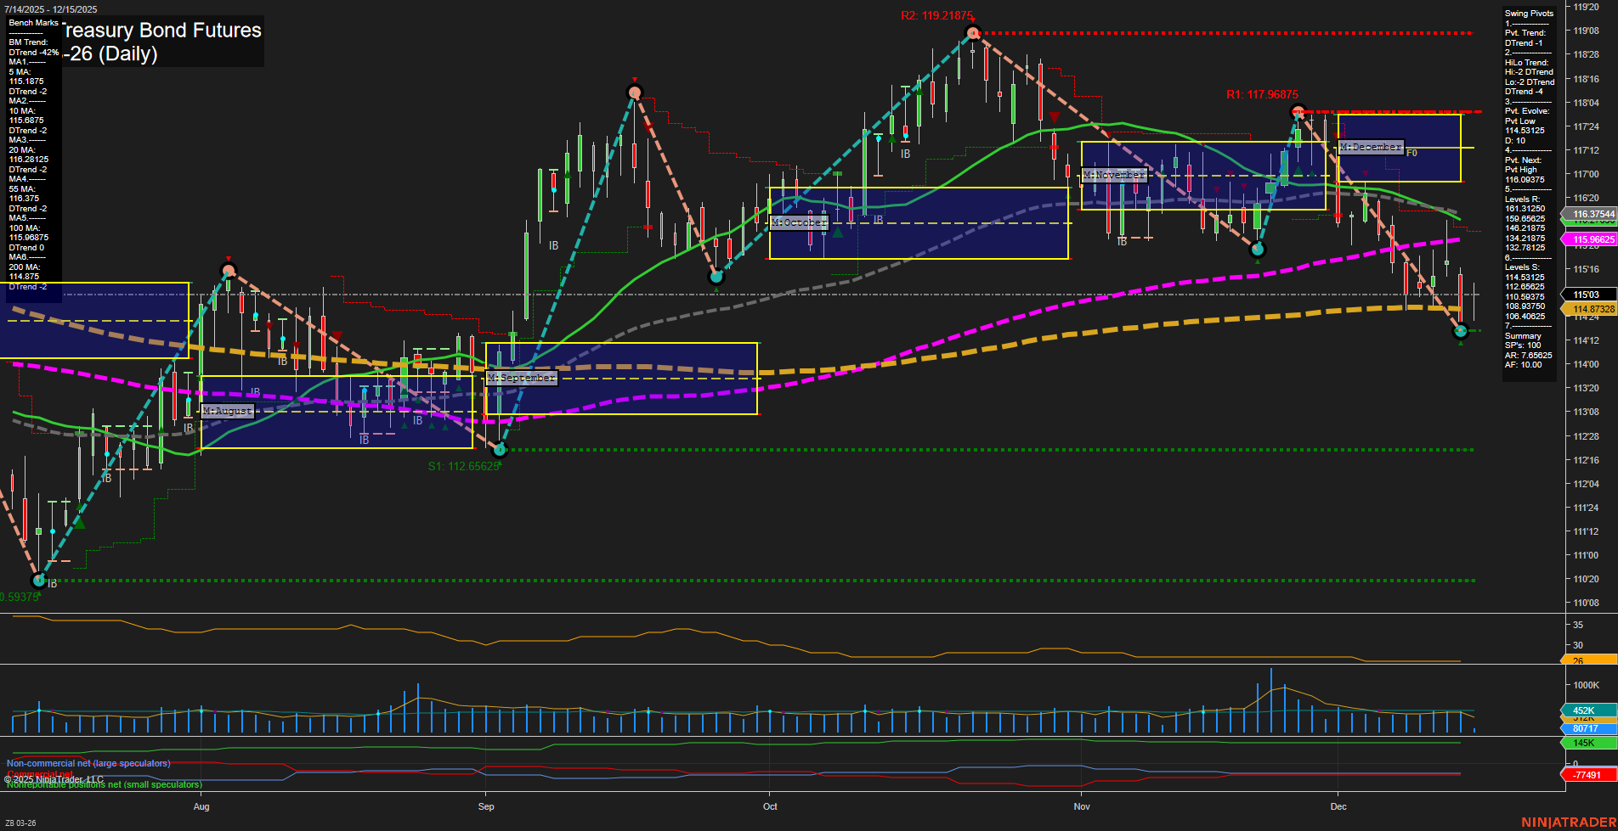Select the M:October monthly range label
Viewport: 1618px width, 831px height.
pyautogui.click(x=799, y=222)
